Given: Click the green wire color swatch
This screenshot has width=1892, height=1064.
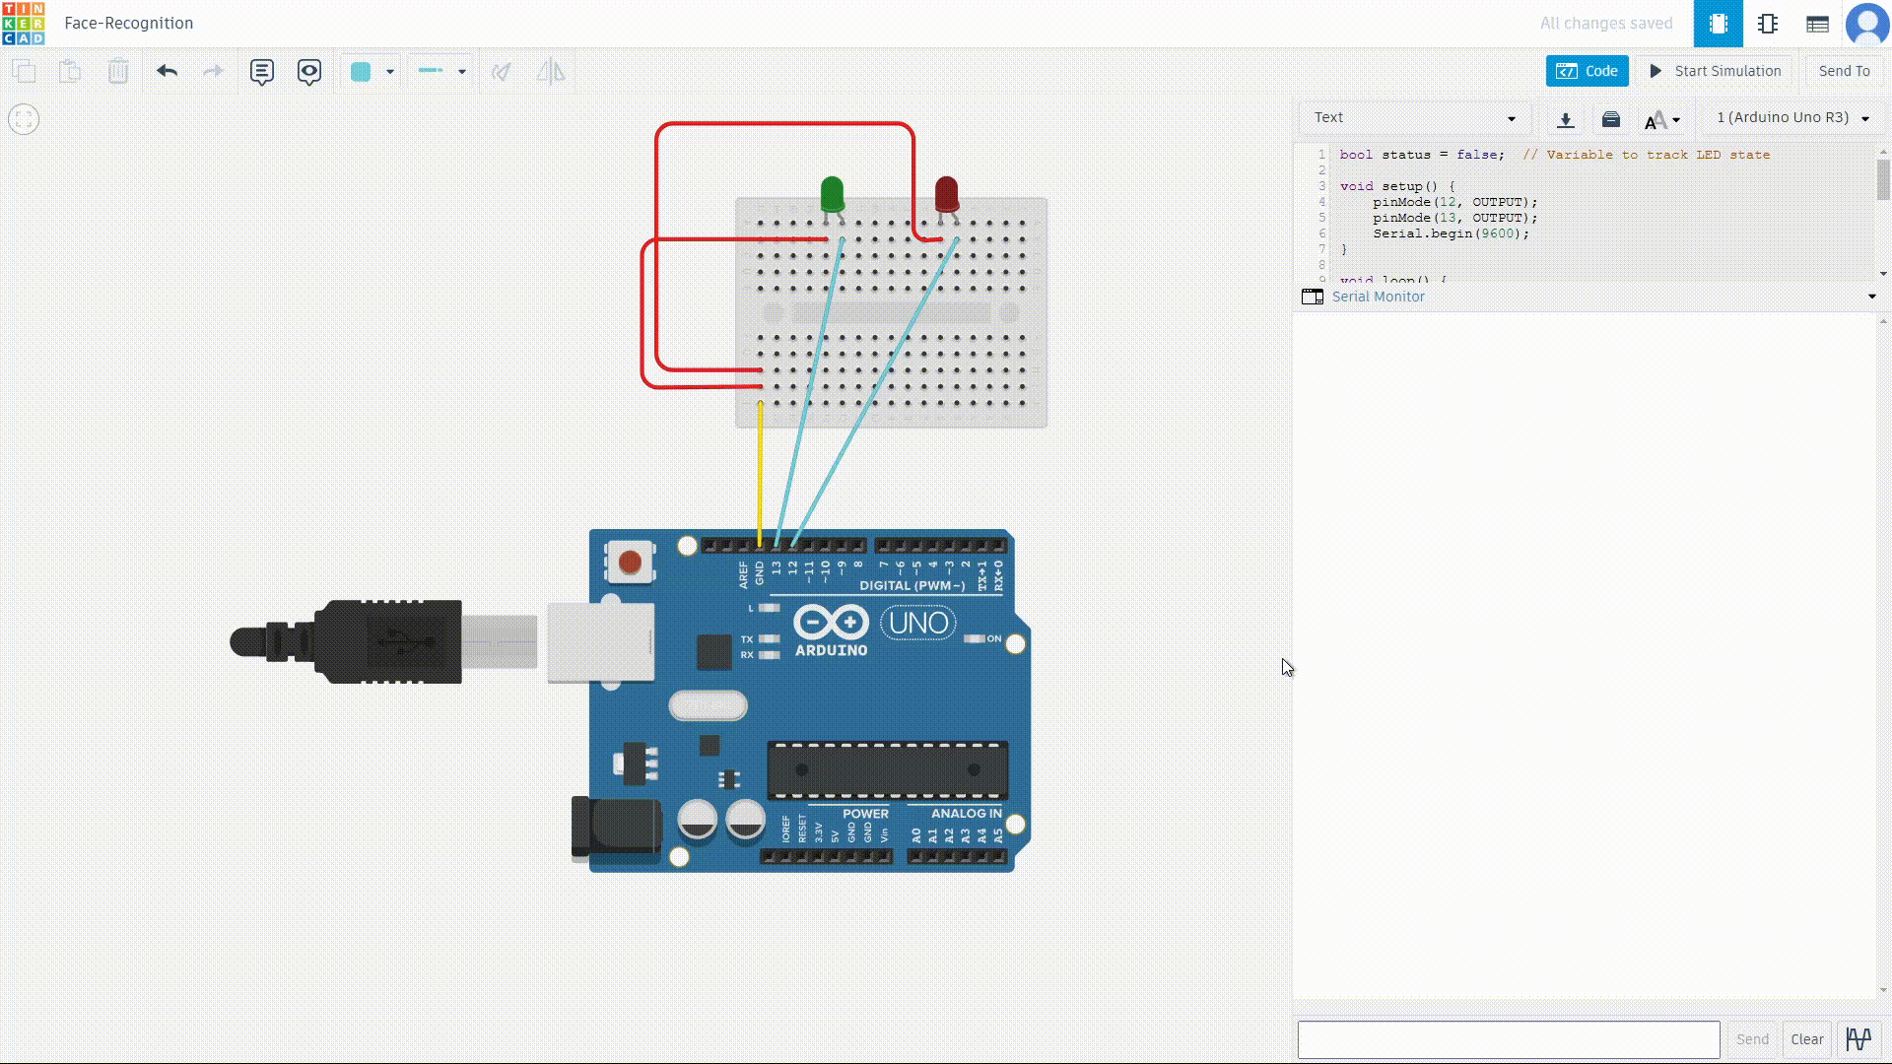Looking at the screenshot, I should pyautogui.click(x=361, y=71).
